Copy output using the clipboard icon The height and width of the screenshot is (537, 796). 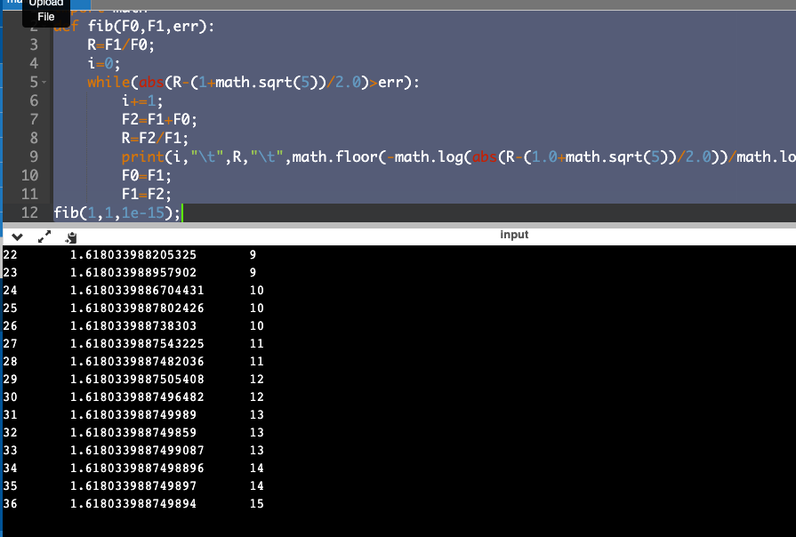tap(70, 237)
